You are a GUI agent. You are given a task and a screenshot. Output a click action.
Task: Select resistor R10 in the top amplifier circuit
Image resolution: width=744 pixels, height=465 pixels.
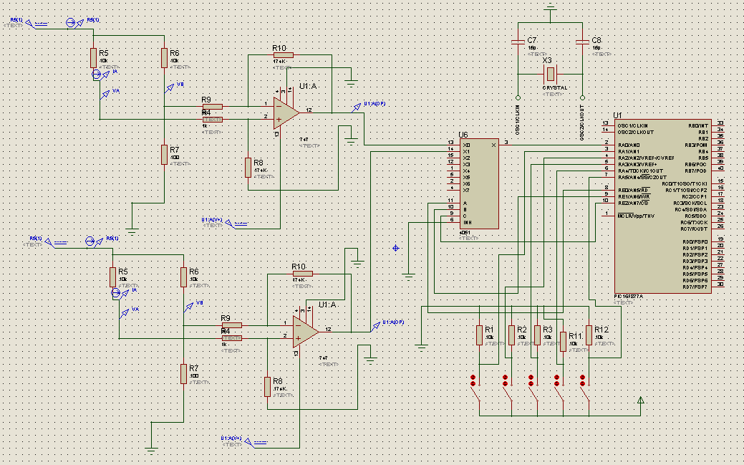pyautogui.click(x=284, y=55)
